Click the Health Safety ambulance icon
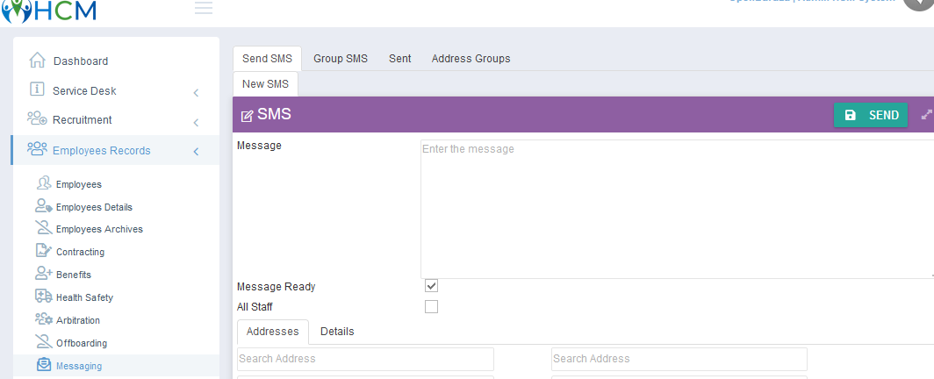The image size is (934, 379). (x=44, y=297)
